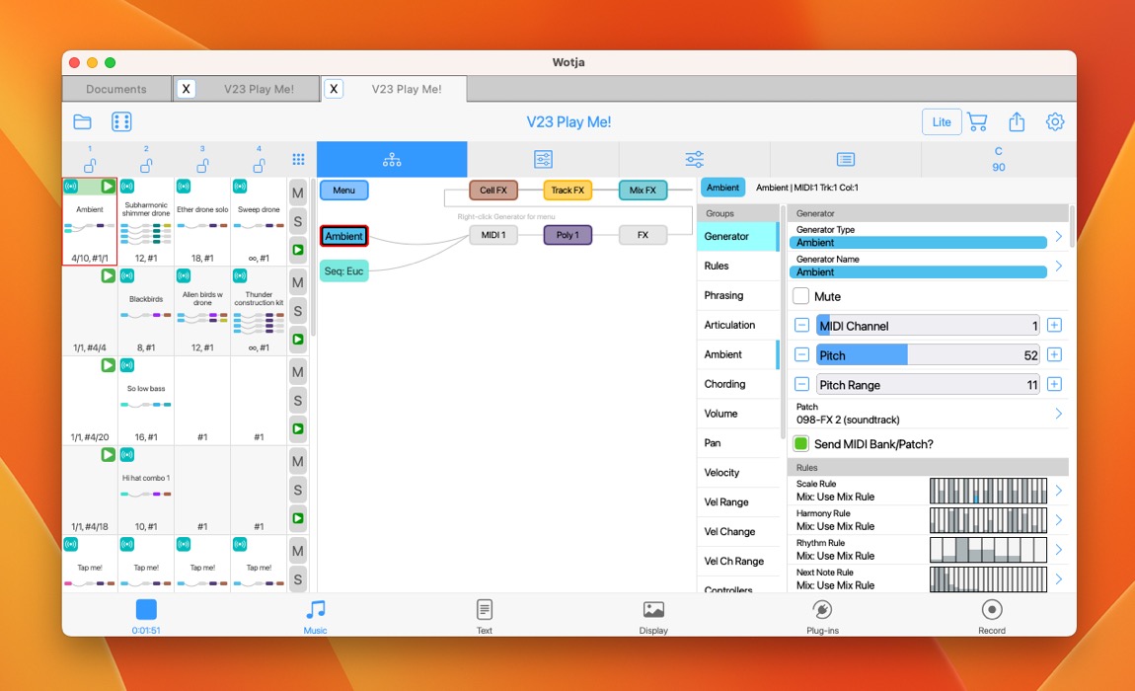This screenshot has width=1135, height=691.
Task: Click the Lite button
Action: [942, 122]
